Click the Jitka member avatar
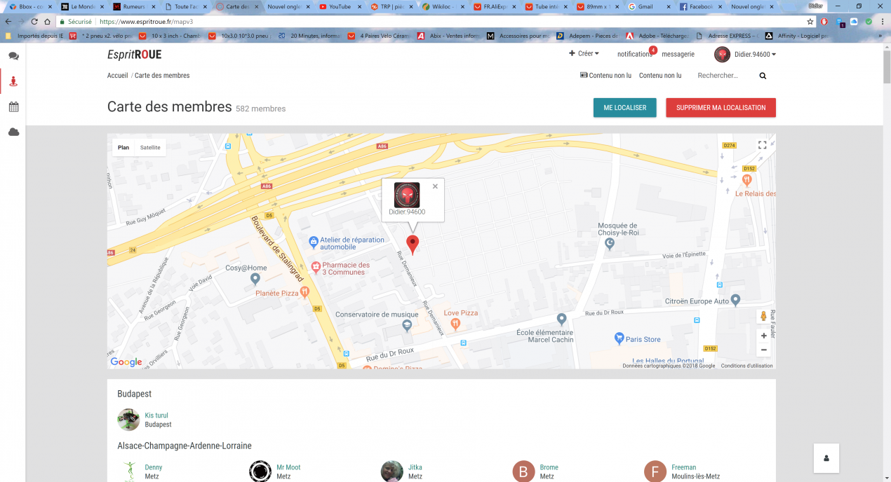 pos(392,471)
